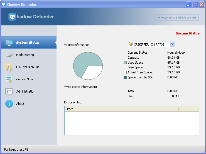
Task: Click the 'Write cache information:' label
Action: coord(80,87)
